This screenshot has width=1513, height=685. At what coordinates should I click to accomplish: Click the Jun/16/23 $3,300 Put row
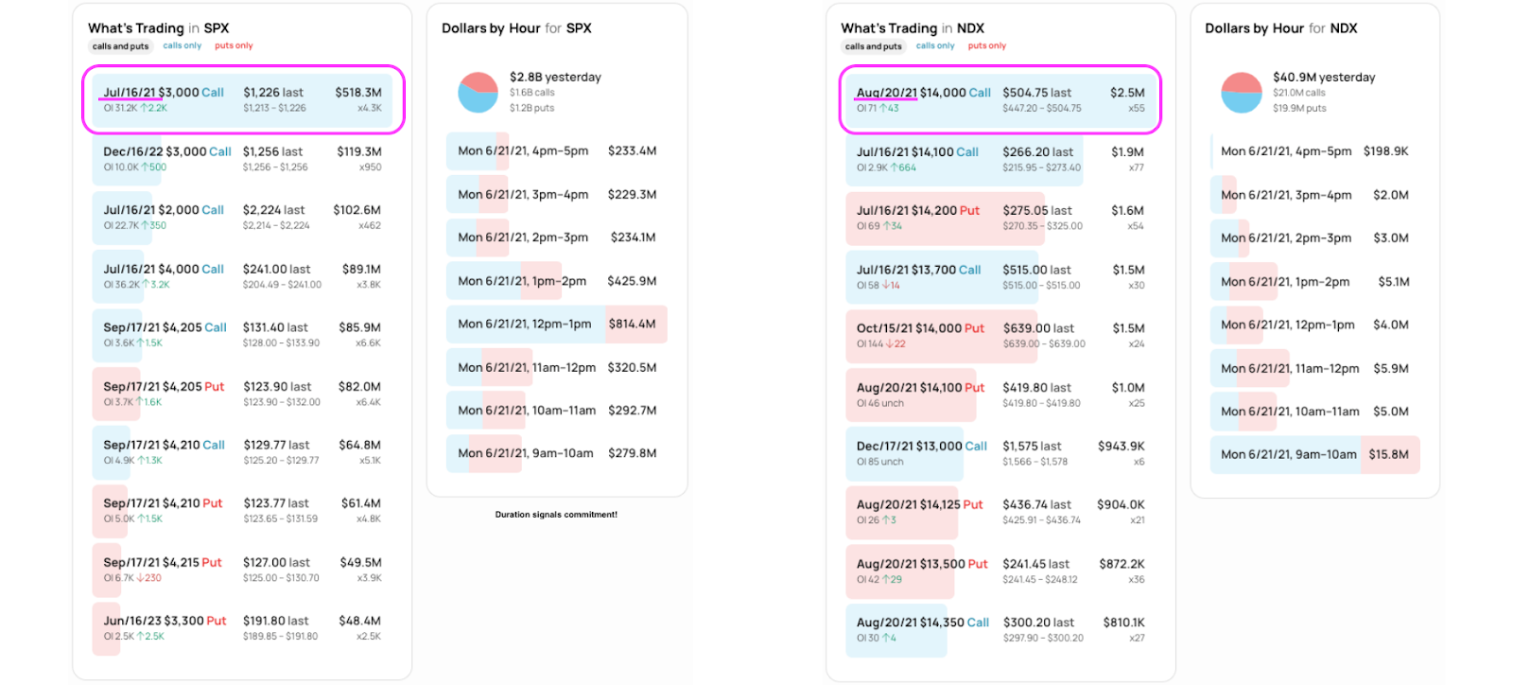(x=242, y=628)
